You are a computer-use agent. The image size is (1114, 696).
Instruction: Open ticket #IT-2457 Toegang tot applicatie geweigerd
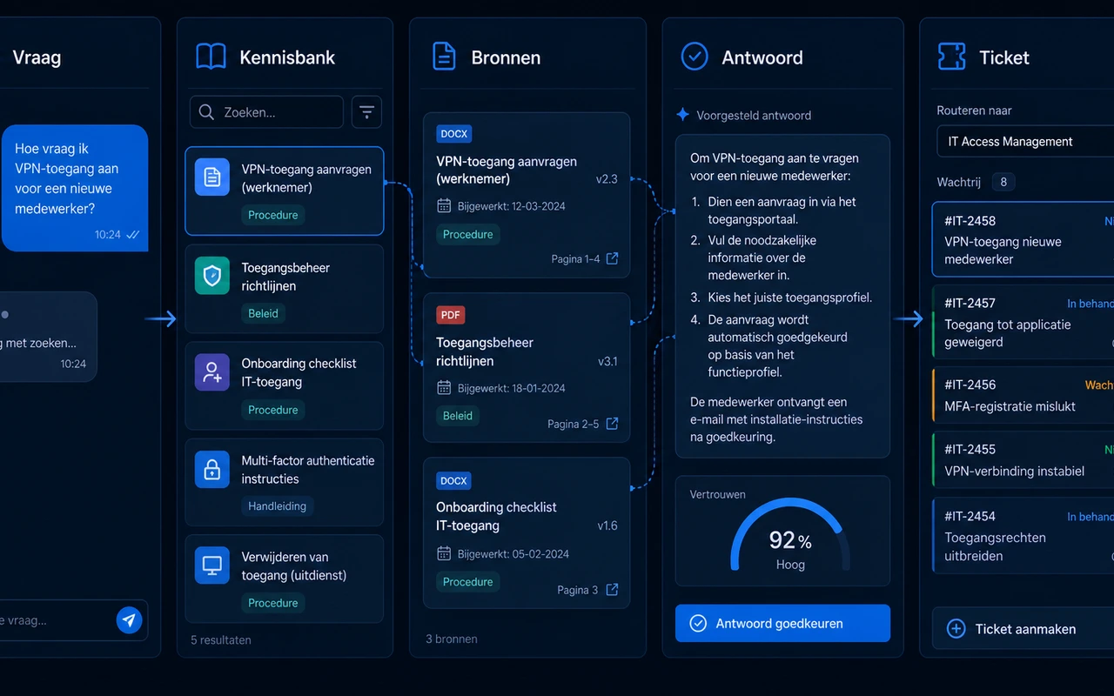1023,321
